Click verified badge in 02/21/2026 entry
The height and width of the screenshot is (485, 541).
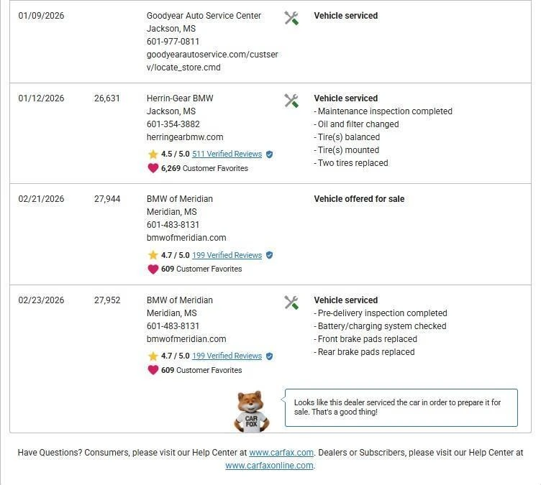269,255
